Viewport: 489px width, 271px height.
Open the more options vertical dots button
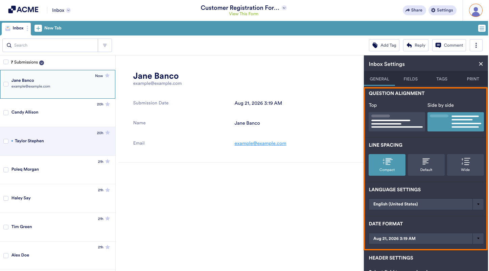pyautogui.click(x=476, y=45)
